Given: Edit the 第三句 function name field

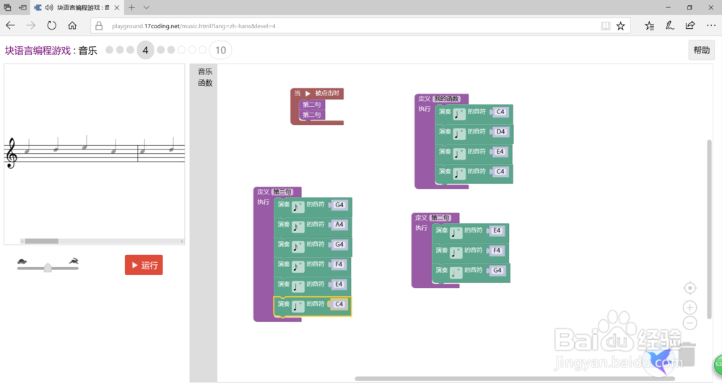Looking at the screenshot, I should 282,191.
